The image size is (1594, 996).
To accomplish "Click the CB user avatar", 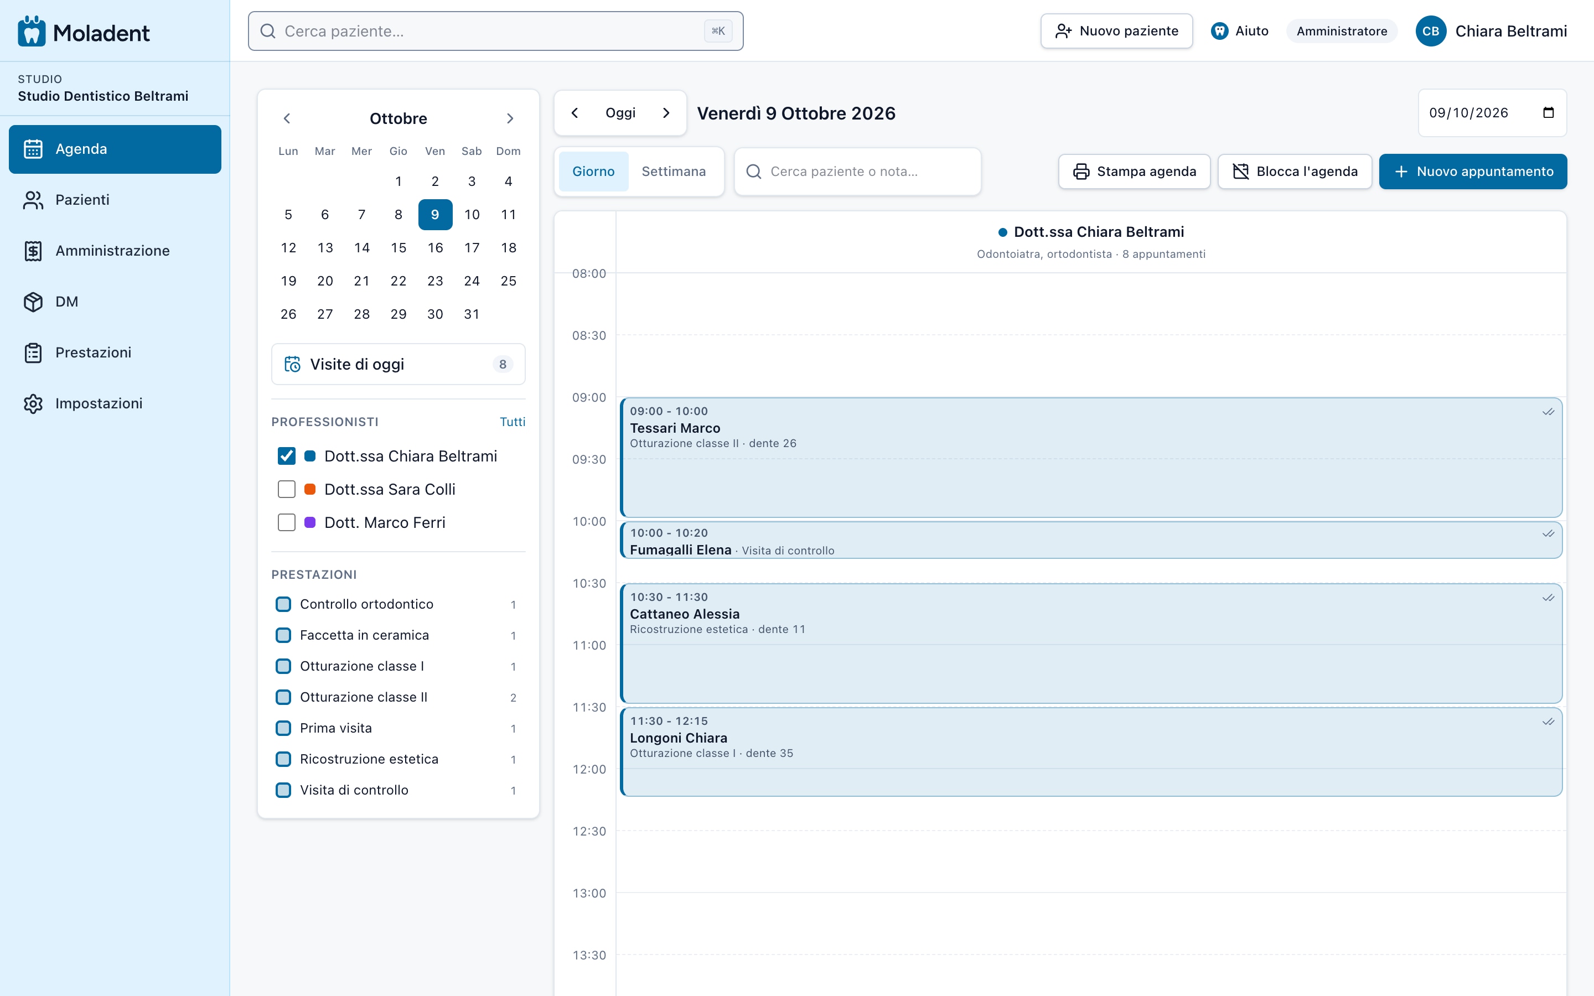I will tap(1431, 31).
